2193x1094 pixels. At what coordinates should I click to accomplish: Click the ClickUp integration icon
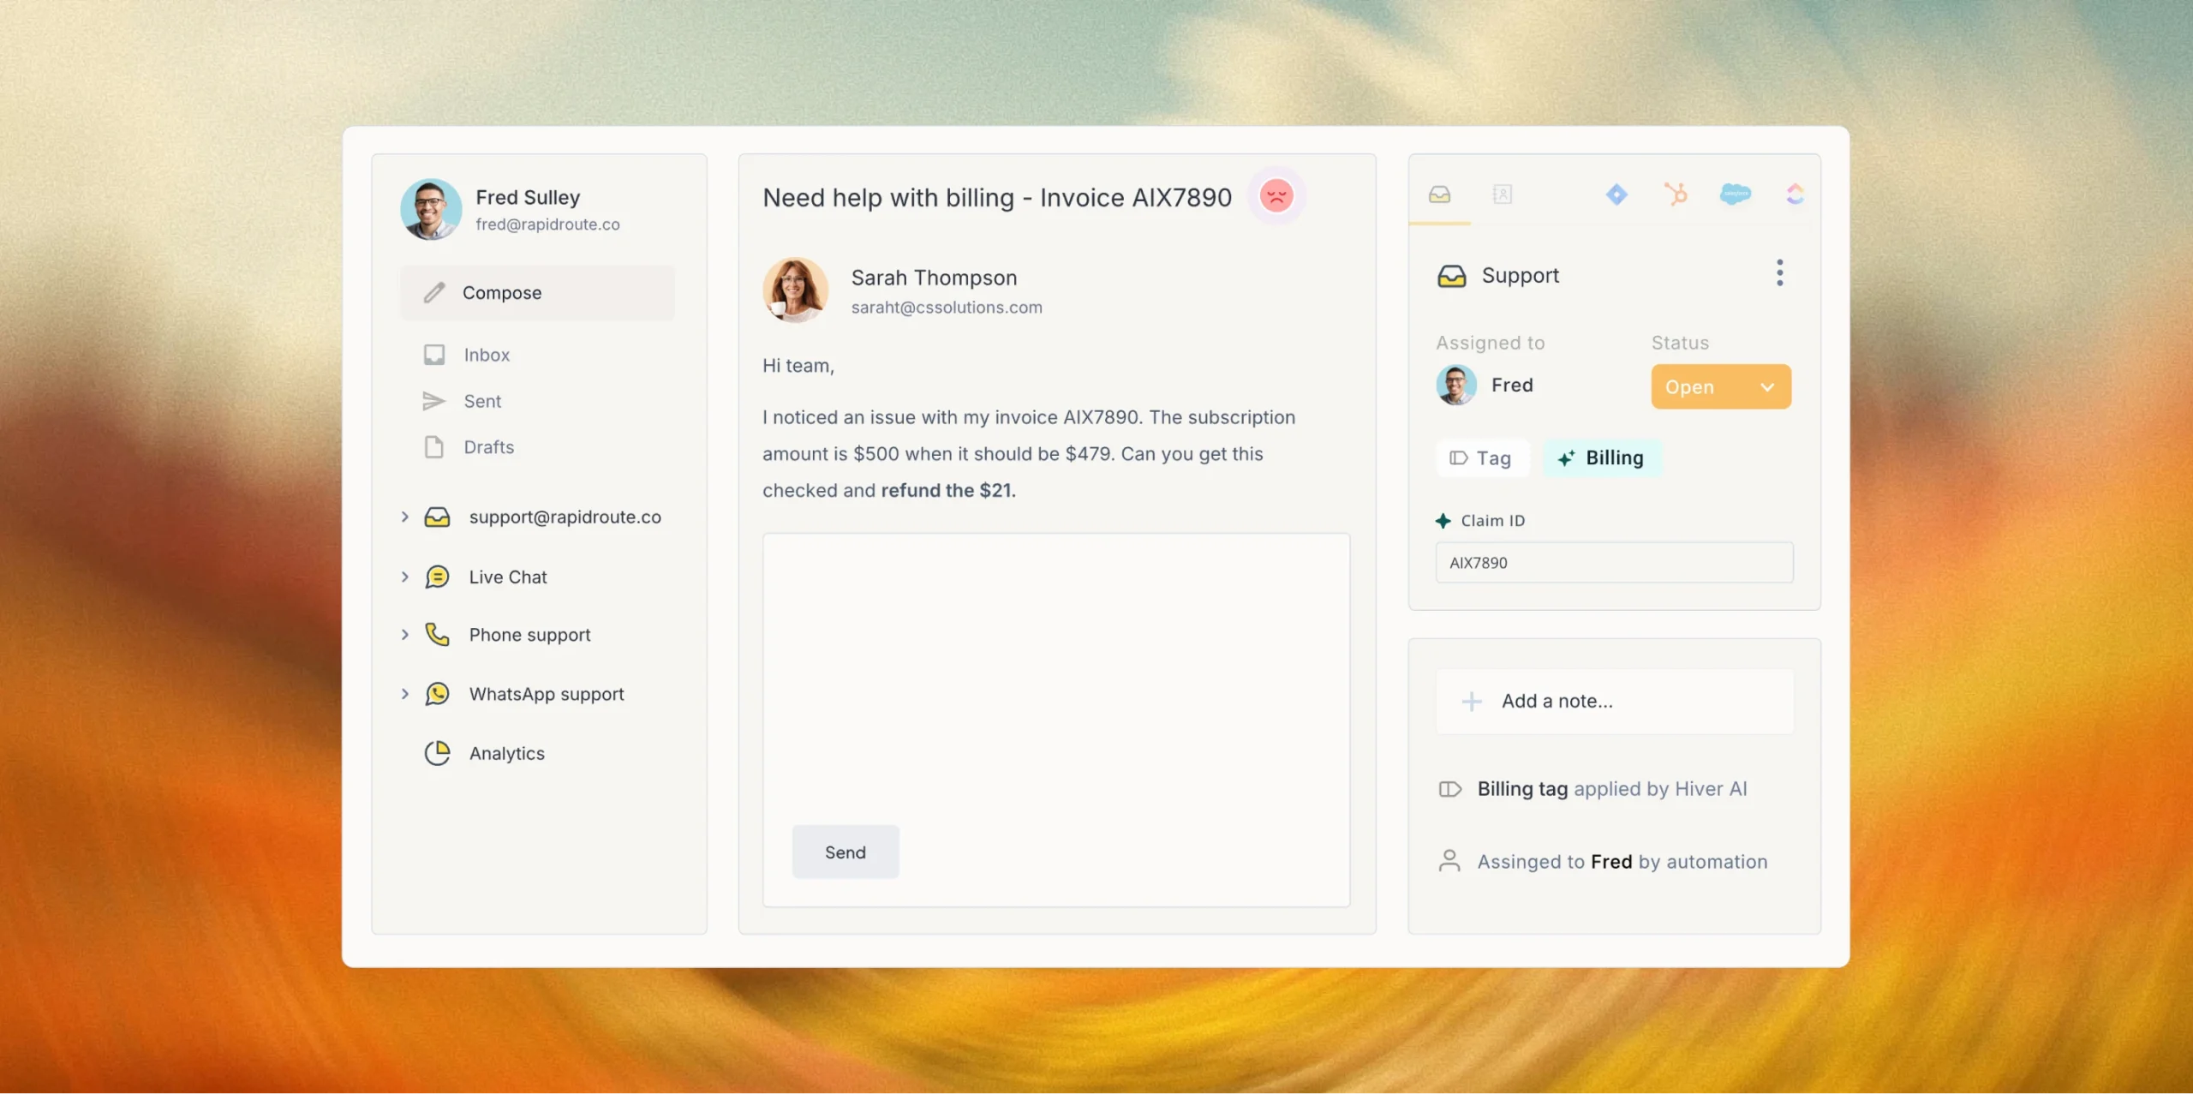(x=1795, y=194)
